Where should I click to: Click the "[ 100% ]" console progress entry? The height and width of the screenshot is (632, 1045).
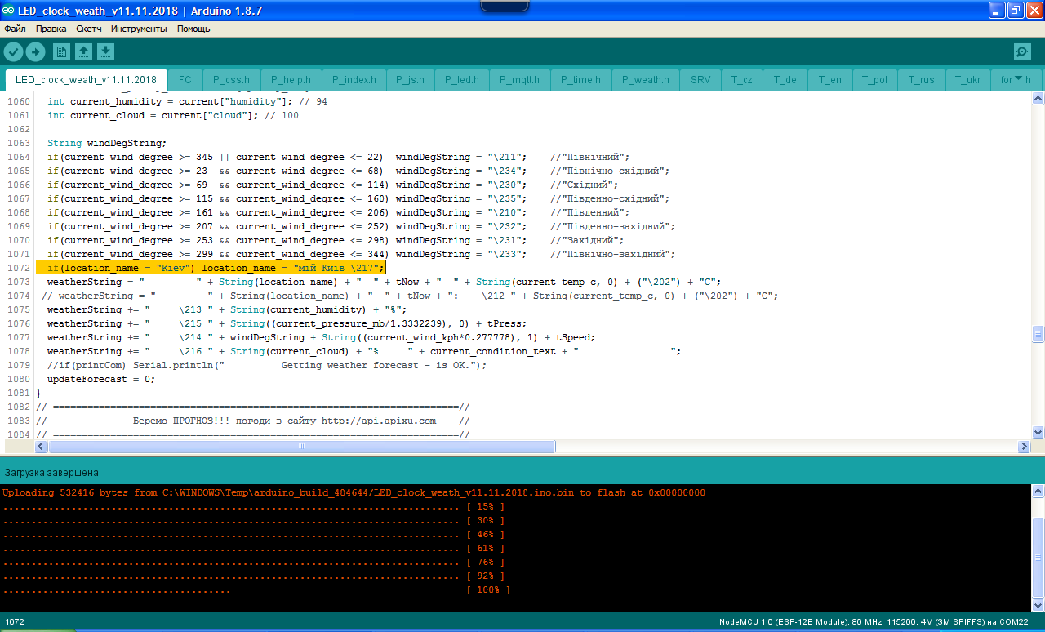[487, 590]
